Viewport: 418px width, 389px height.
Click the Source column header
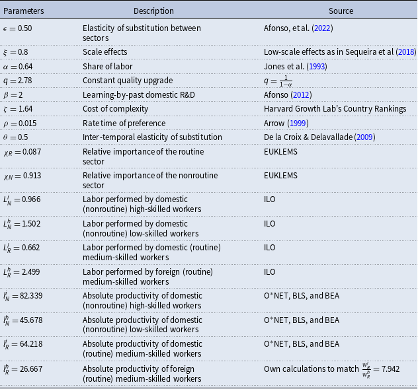tap(341, 11)
